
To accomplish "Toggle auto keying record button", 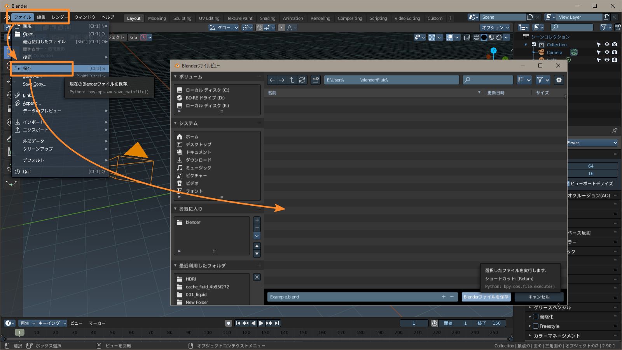I will [229, 323].
